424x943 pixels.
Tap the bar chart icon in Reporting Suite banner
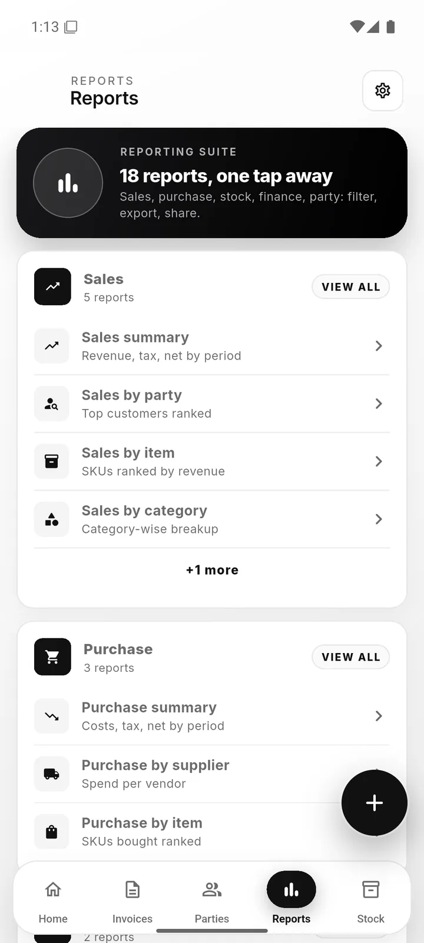68,183
